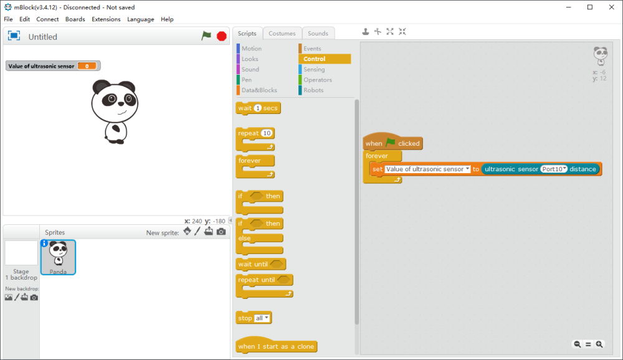
Task: Open Panda sprite info via blue i icon
Action: tap(44, 243)
